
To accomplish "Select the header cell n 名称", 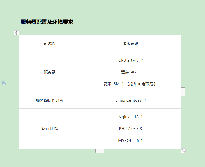I will (50, 44).
